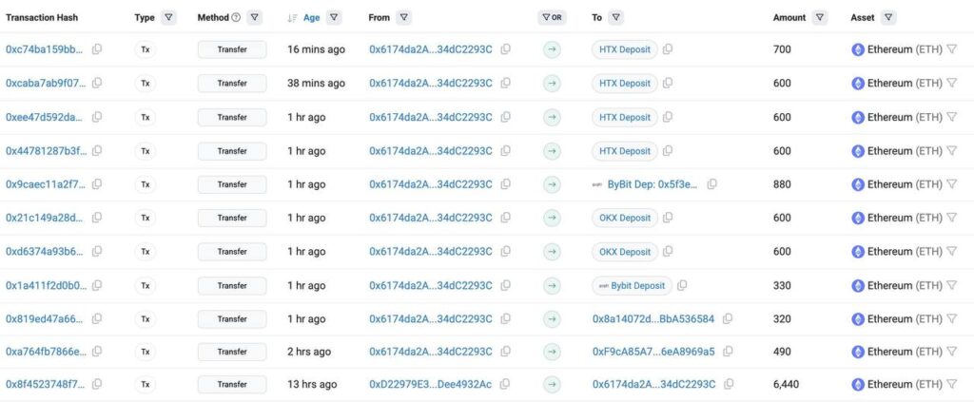Open the Type column filter
This screenshot has width=974, height=402.
click(x=168, y=17)
